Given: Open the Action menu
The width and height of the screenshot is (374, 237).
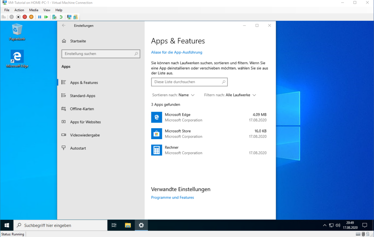Looking at the screenshot, I should (19, 10).
